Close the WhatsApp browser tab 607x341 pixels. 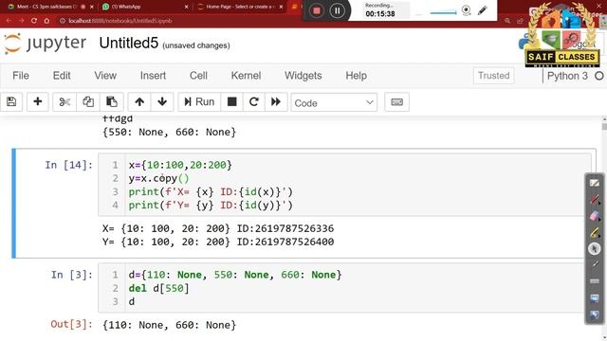pos(186,7)
